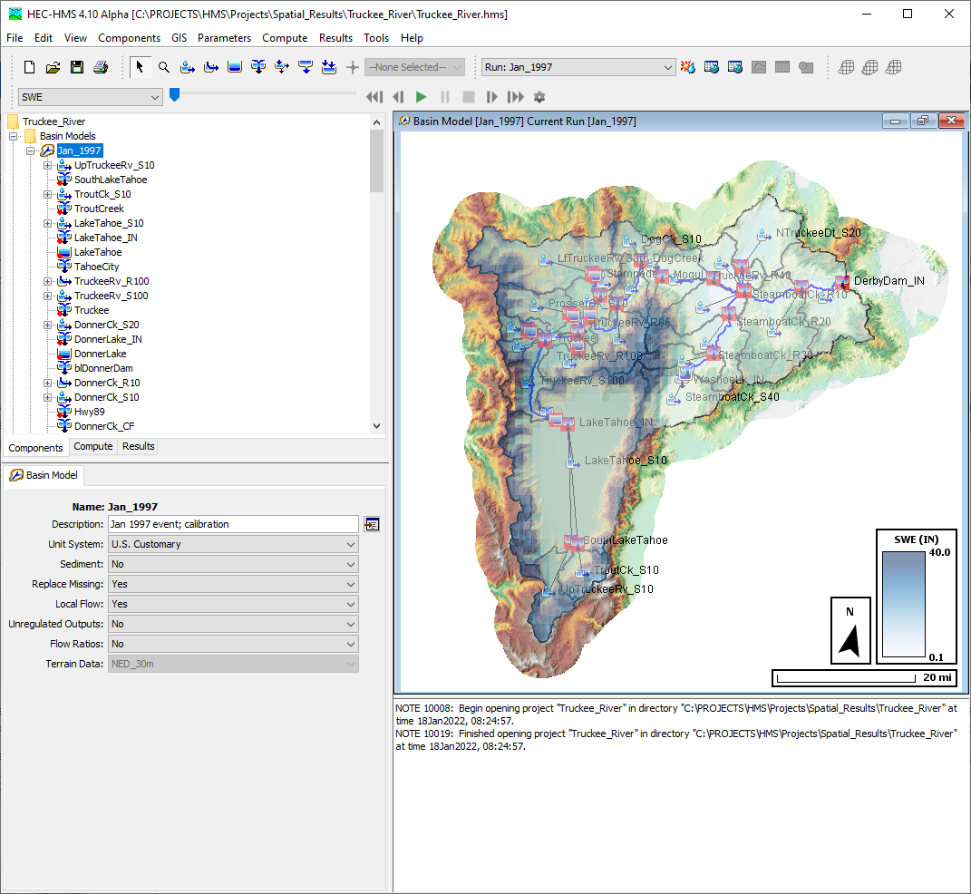The width and height of the screenshot is (971, 894).
Task: Choose the junction creation tool
Action: [x=258, y=67]
